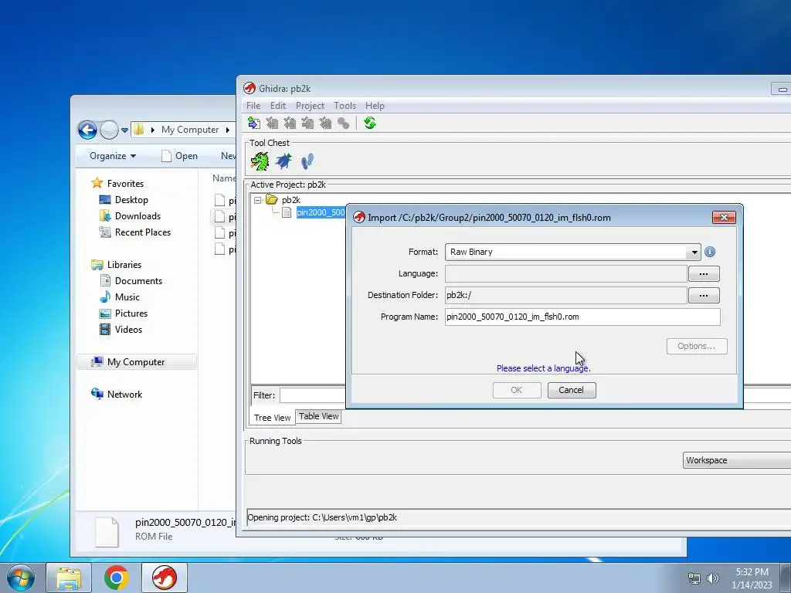
Task: Click the Open button in Explorer toolbar
Action: pyautogui.click(x=179, y=156)
